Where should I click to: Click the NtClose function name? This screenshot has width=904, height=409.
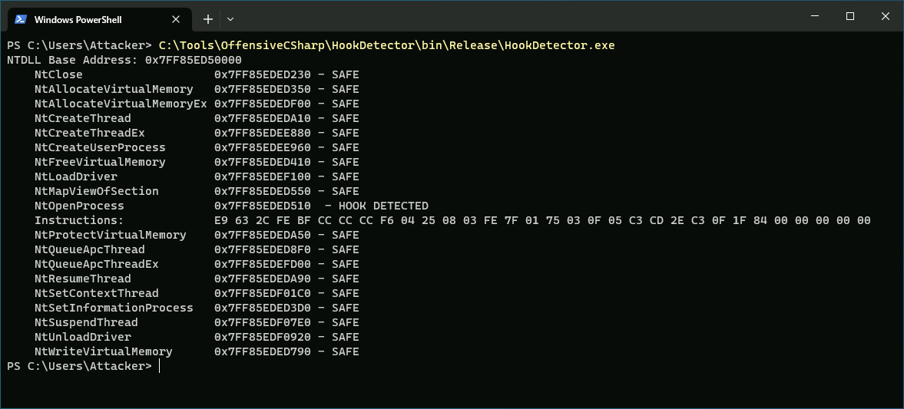point(58,74)
